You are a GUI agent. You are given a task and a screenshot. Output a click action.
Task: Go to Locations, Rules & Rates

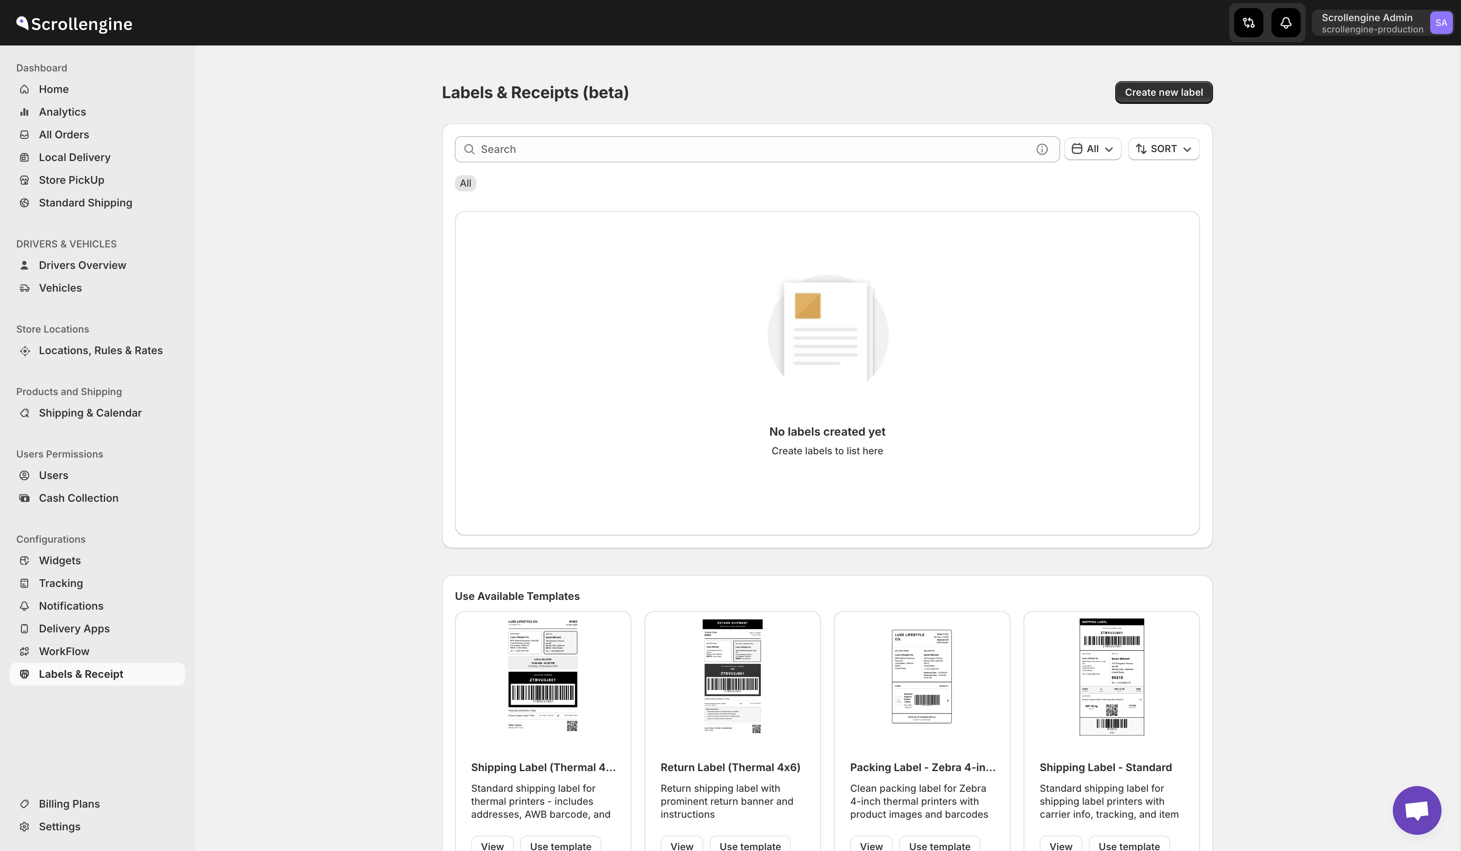pos(100,350)
